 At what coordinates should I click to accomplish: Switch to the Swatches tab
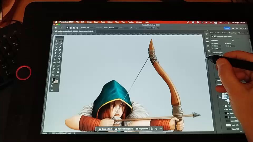[218, 33]
